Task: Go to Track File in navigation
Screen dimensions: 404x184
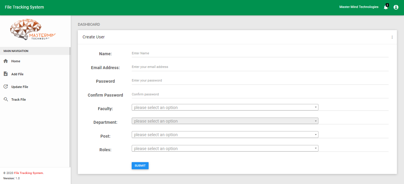Action: click(x=19, y=100)
